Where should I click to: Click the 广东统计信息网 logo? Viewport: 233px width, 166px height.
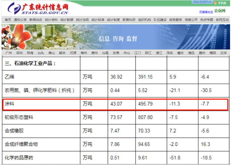[x=38, y=9]
